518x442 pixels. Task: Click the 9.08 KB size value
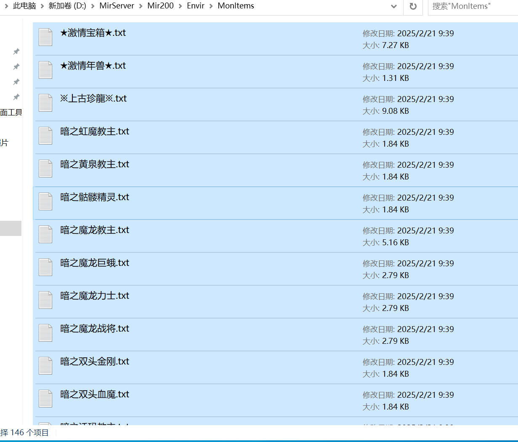pos(396,111)
